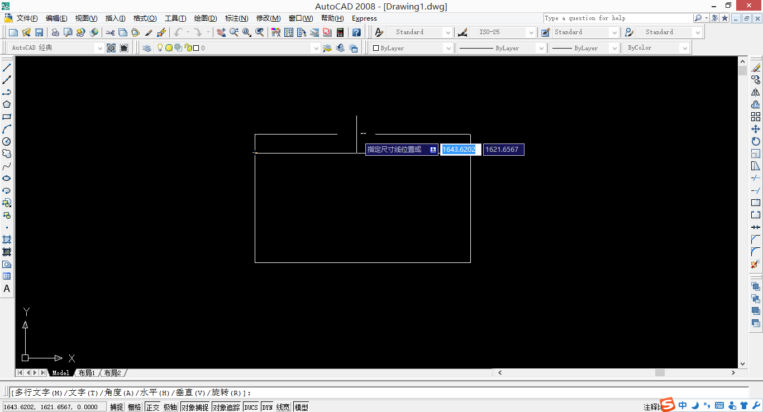The image size is (763, 412).
Task: Click the Zoom Realtime magnifier icon
Action: pos(234,32)
